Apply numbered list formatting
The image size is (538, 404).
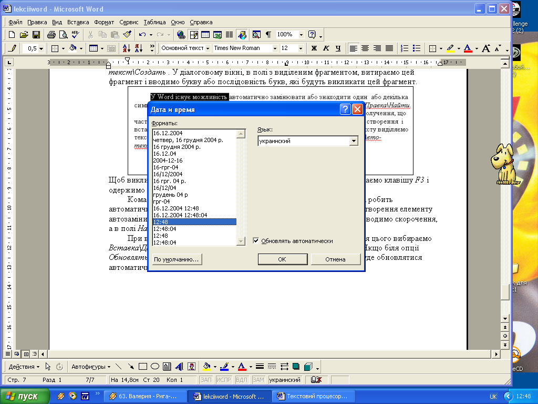(405, 48)
